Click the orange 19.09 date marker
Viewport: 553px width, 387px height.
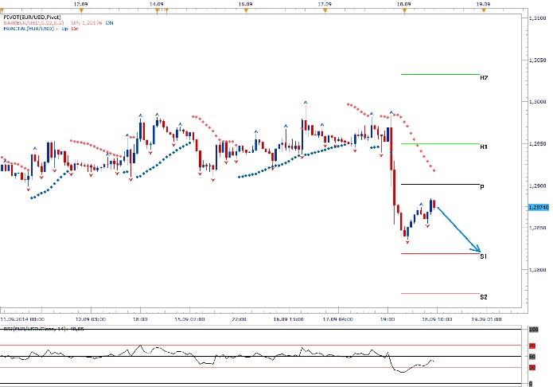point(481,10)
